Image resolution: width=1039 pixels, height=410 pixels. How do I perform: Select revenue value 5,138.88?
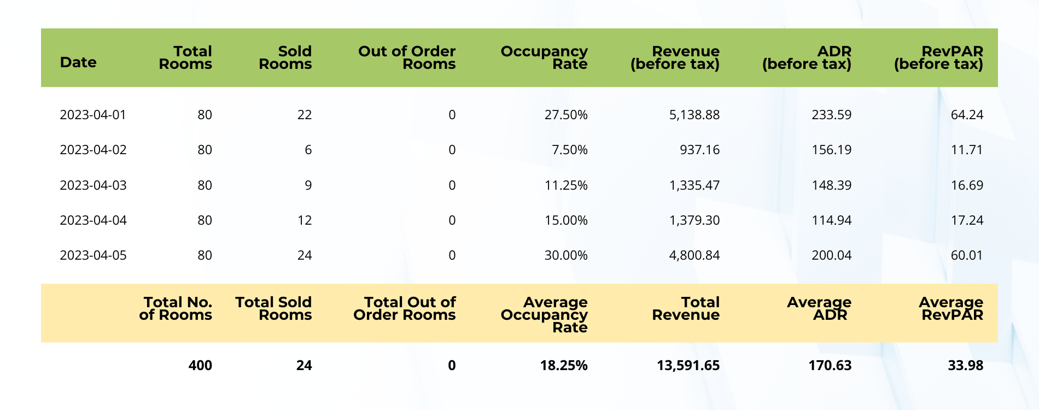[x=694, y=115]
